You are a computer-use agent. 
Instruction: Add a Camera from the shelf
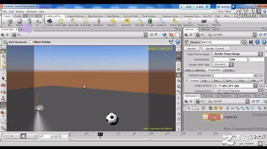point(49,22)
